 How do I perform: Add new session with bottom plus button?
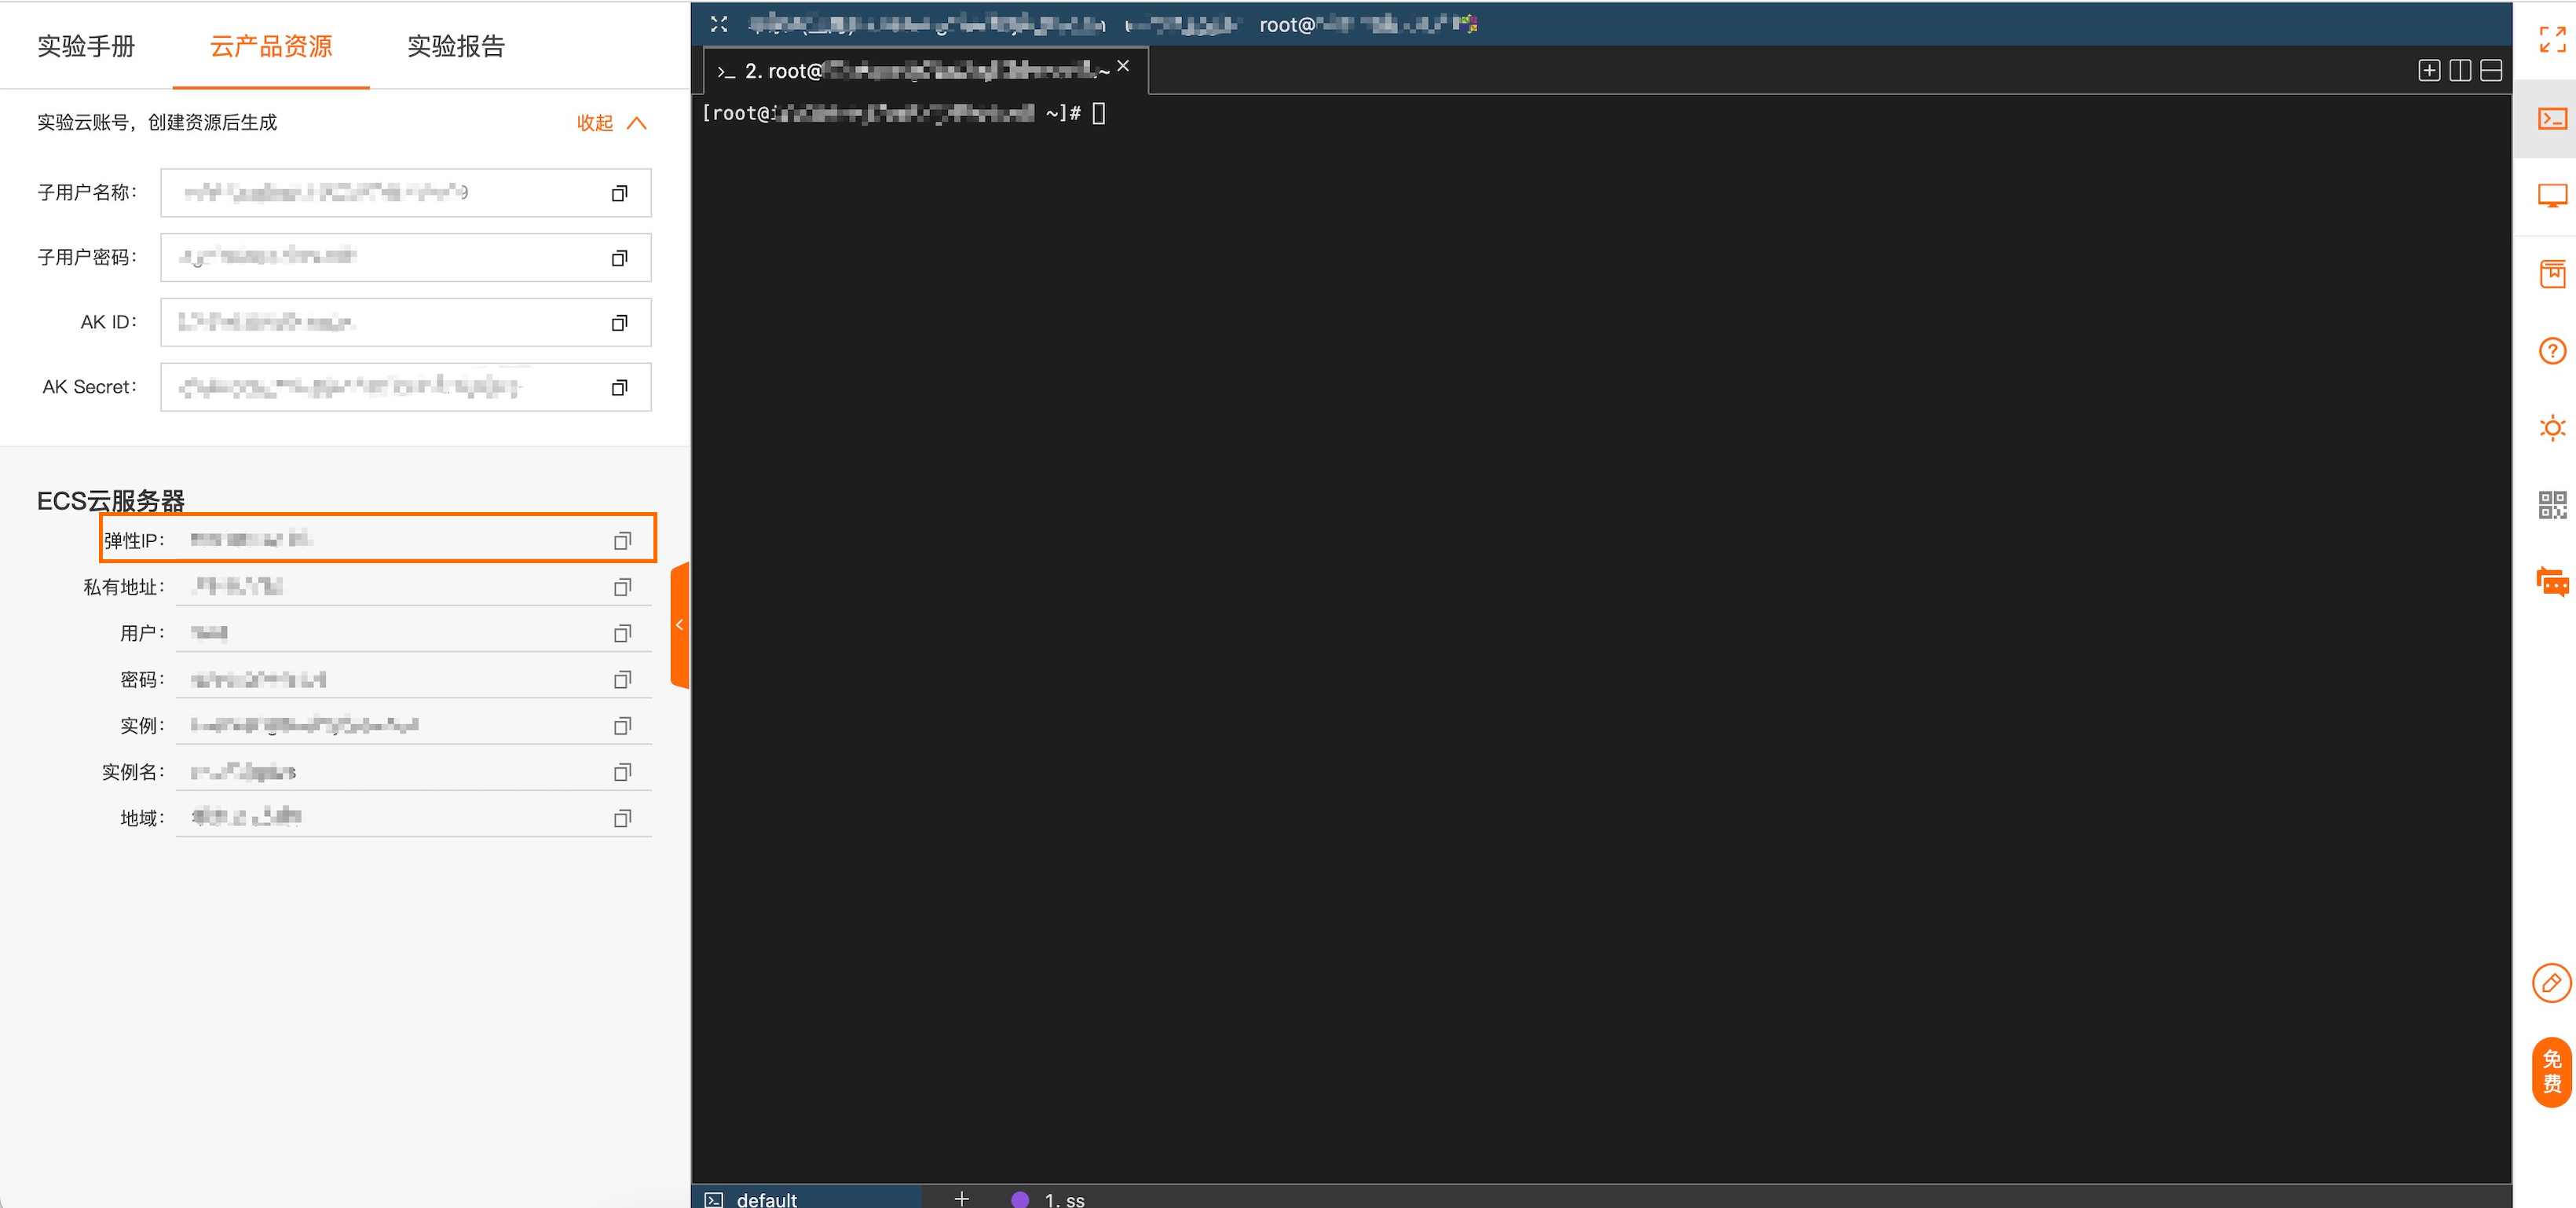pyautogui.click(x=961, y=1198)
